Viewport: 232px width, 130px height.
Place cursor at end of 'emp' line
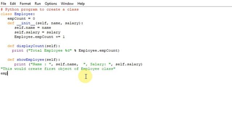(x=8, y=73)
